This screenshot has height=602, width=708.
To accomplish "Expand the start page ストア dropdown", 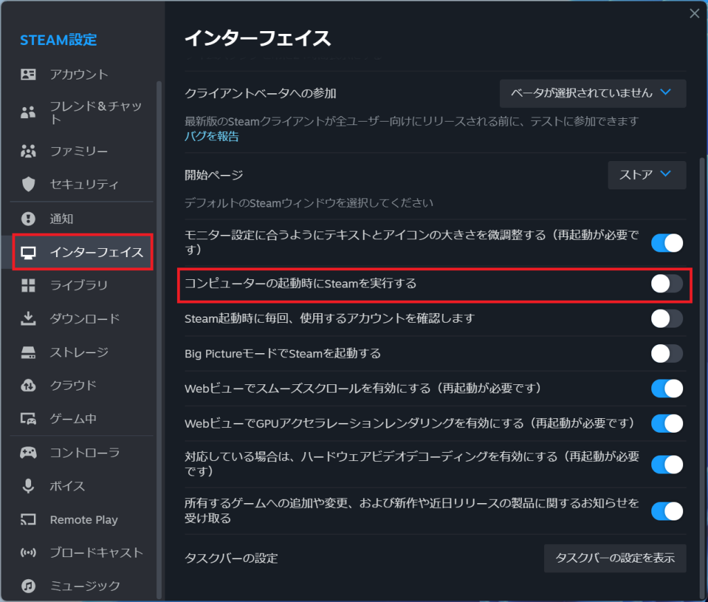I will (646, 175).
